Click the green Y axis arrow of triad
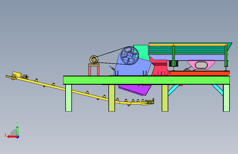The height and width of the screenshot is (154, 238). (18, 131)
